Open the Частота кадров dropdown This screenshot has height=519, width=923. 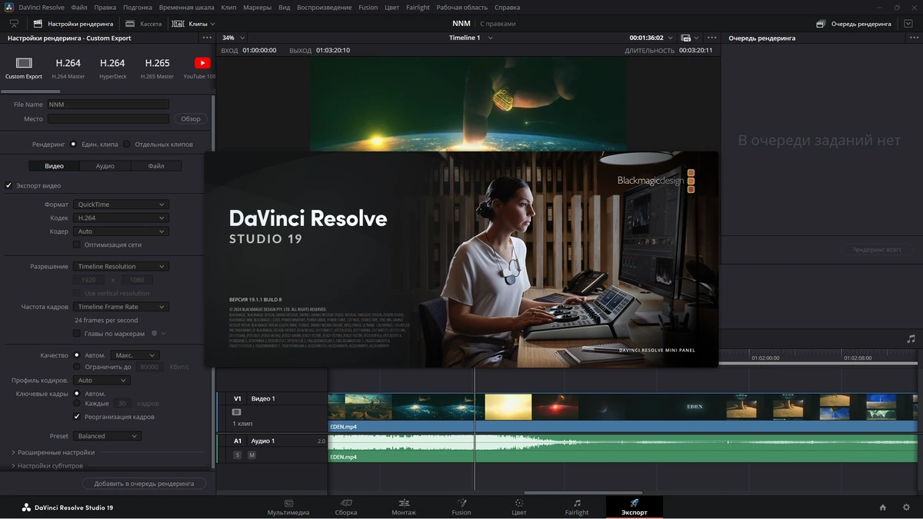tap(121, 307)
